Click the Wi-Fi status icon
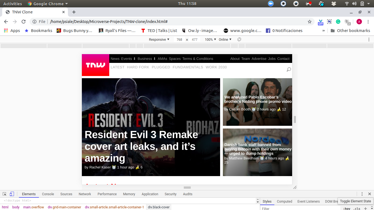This screenshot has width=374, height=210. click(347, 4)
